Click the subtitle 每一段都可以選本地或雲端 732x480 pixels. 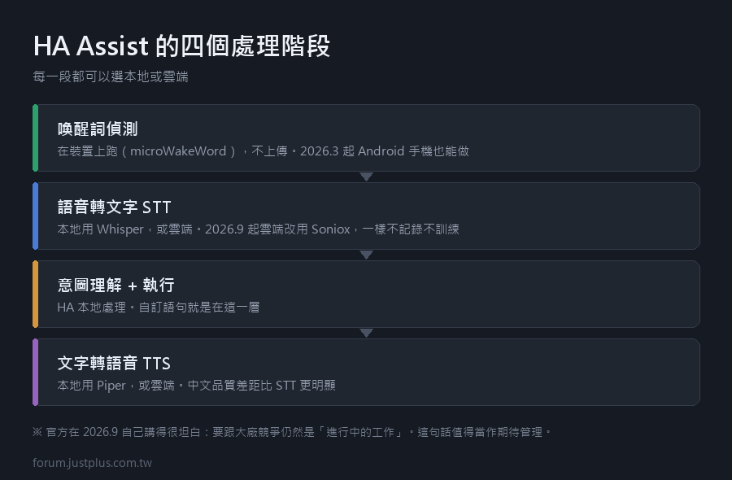coord(111,76)
